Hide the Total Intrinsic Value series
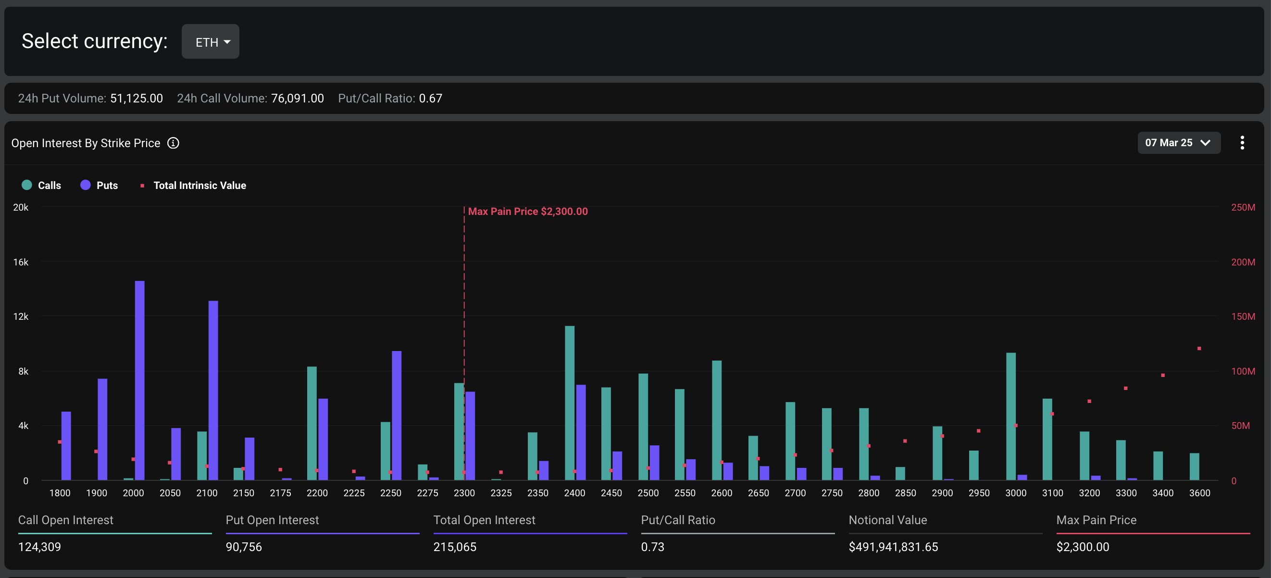Screen dimensions: 1271x578 (199, 186)
